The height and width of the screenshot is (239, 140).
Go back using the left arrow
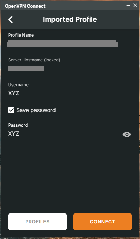tap(10, 20)
